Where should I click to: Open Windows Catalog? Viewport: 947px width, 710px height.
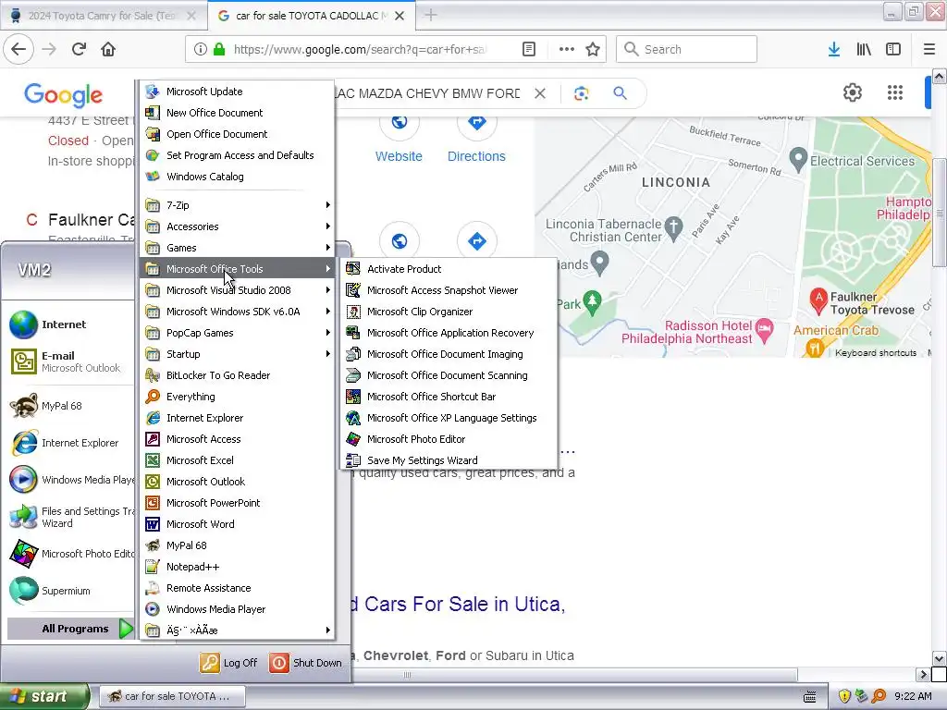[x=238, y=177]
